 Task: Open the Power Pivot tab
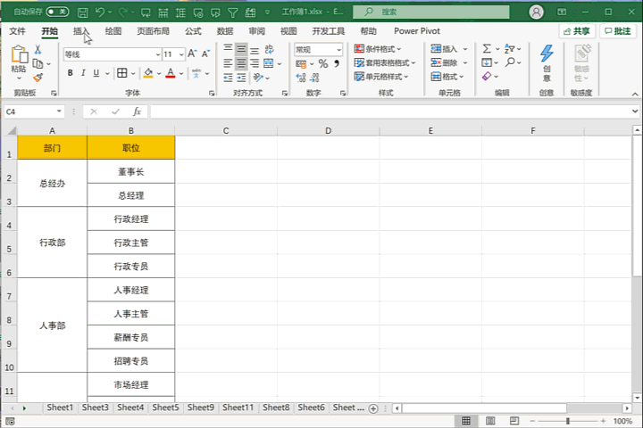click(417, 31)
